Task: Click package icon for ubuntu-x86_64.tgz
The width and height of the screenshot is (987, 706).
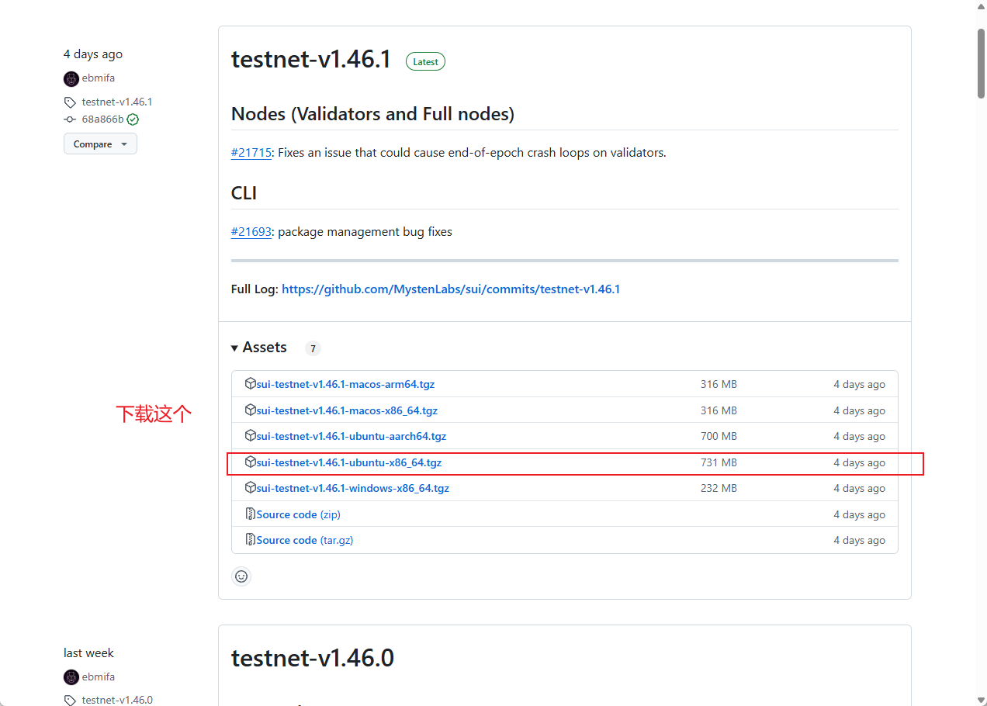Action: pyautogui.click(x=250, y=462)
